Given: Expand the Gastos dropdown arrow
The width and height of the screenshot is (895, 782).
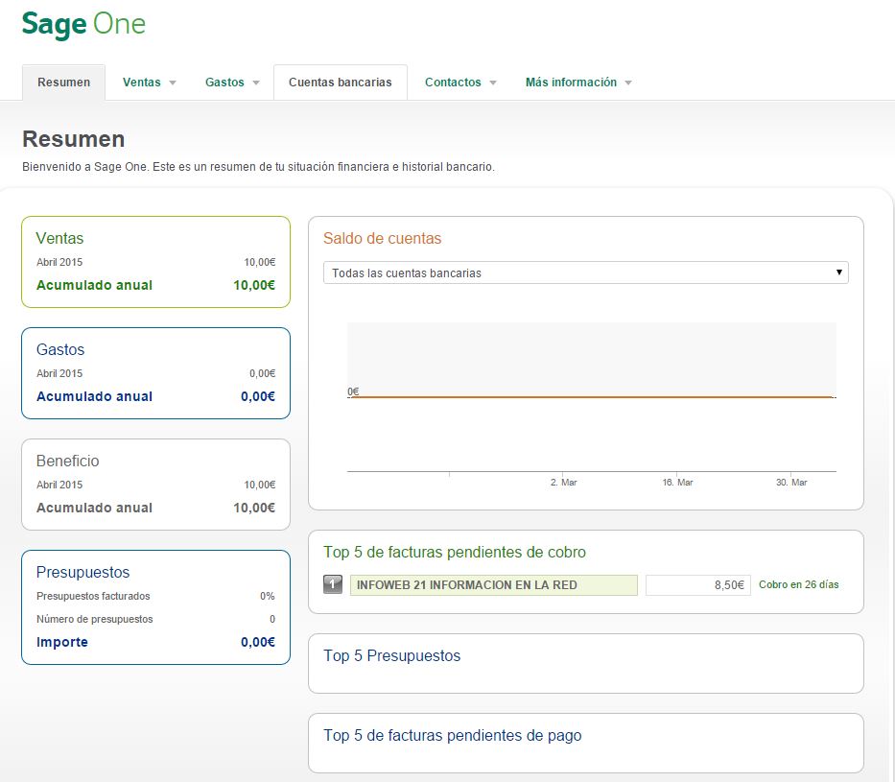Looking at the screenshot, I should (256, 83).
